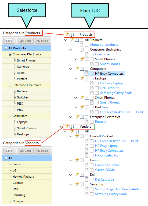The width and height of the screenshot is (148, 206).
Task: Click the page icon beside About our products
Action: point(82,45)
